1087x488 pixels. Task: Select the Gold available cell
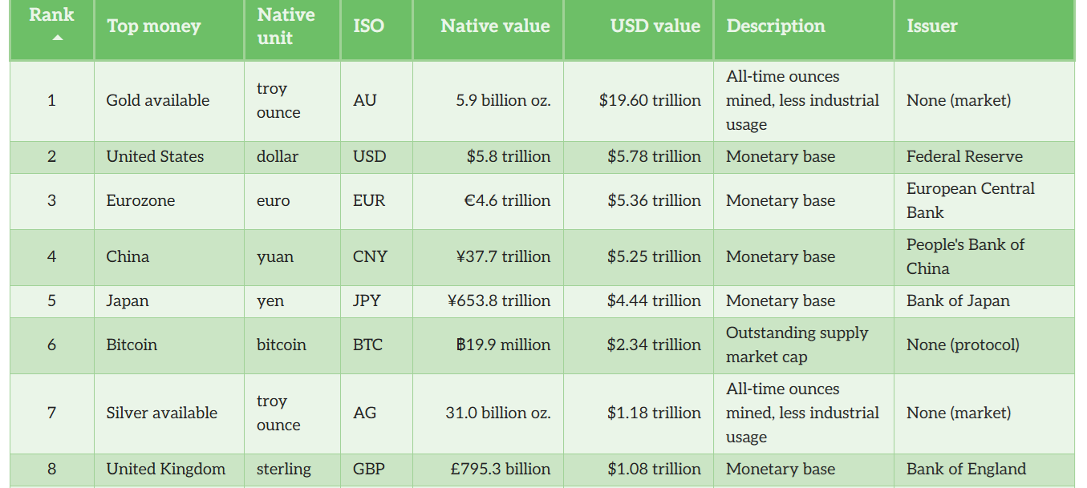[x=158, y=100]
